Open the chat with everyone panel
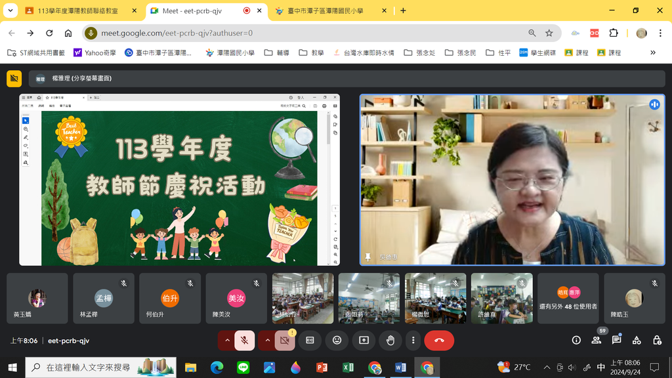The image size is (672, 378). point(617,341)
